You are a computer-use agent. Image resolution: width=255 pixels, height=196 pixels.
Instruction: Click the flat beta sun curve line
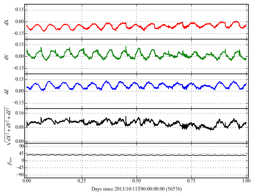tap(137, 155)
